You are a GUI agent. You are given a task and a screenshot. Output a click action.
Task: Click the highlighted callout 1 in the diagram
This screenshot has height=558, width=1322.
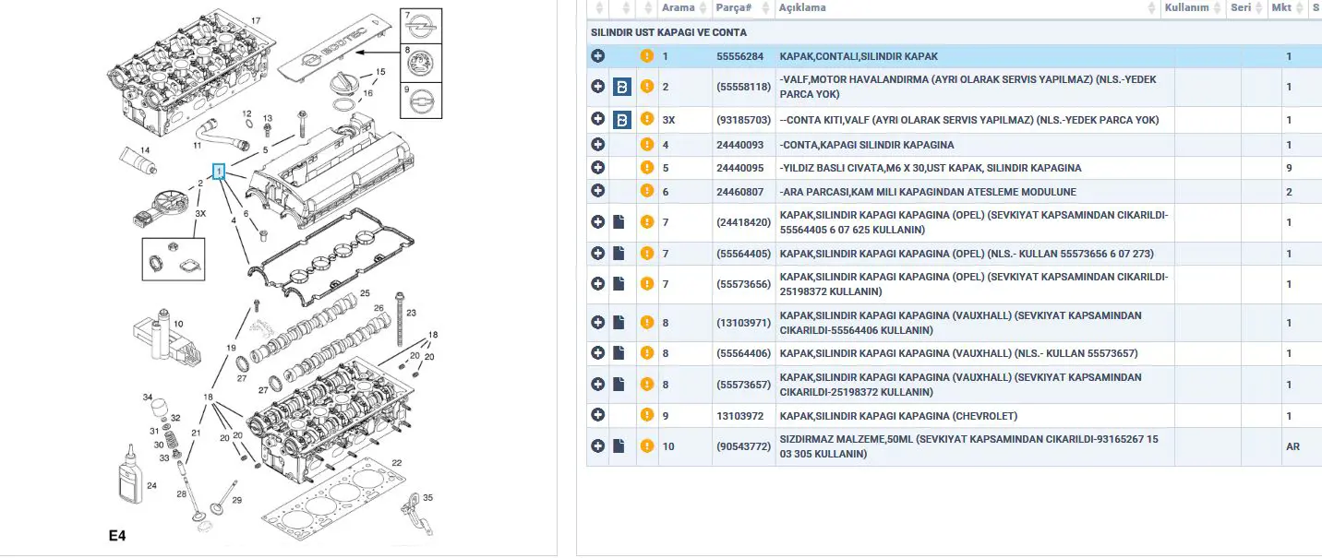click(x=219, y=171)
